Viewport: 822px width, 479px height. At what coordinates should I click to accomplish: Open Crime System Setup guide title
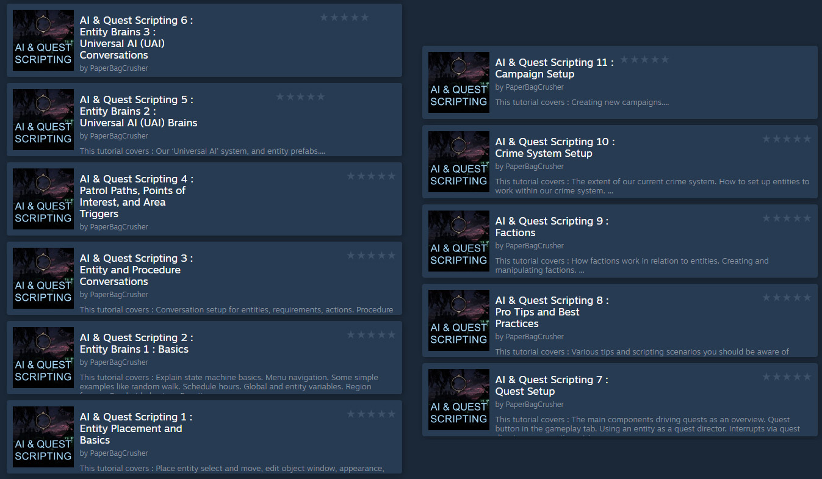click(x=555, y=148)
